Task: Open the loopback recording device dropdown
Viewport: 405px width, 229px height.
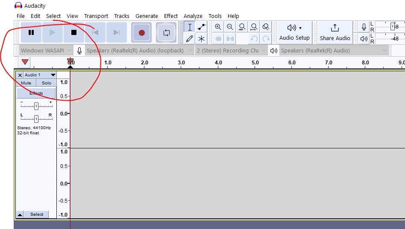Action: (x=139, y=51)
